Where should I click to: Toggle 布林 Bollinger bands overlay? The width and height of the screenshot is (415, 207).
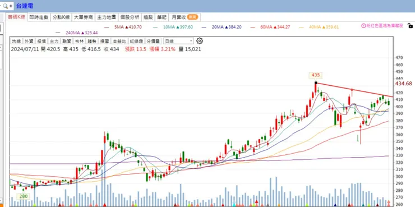click(x=80, y=41)
